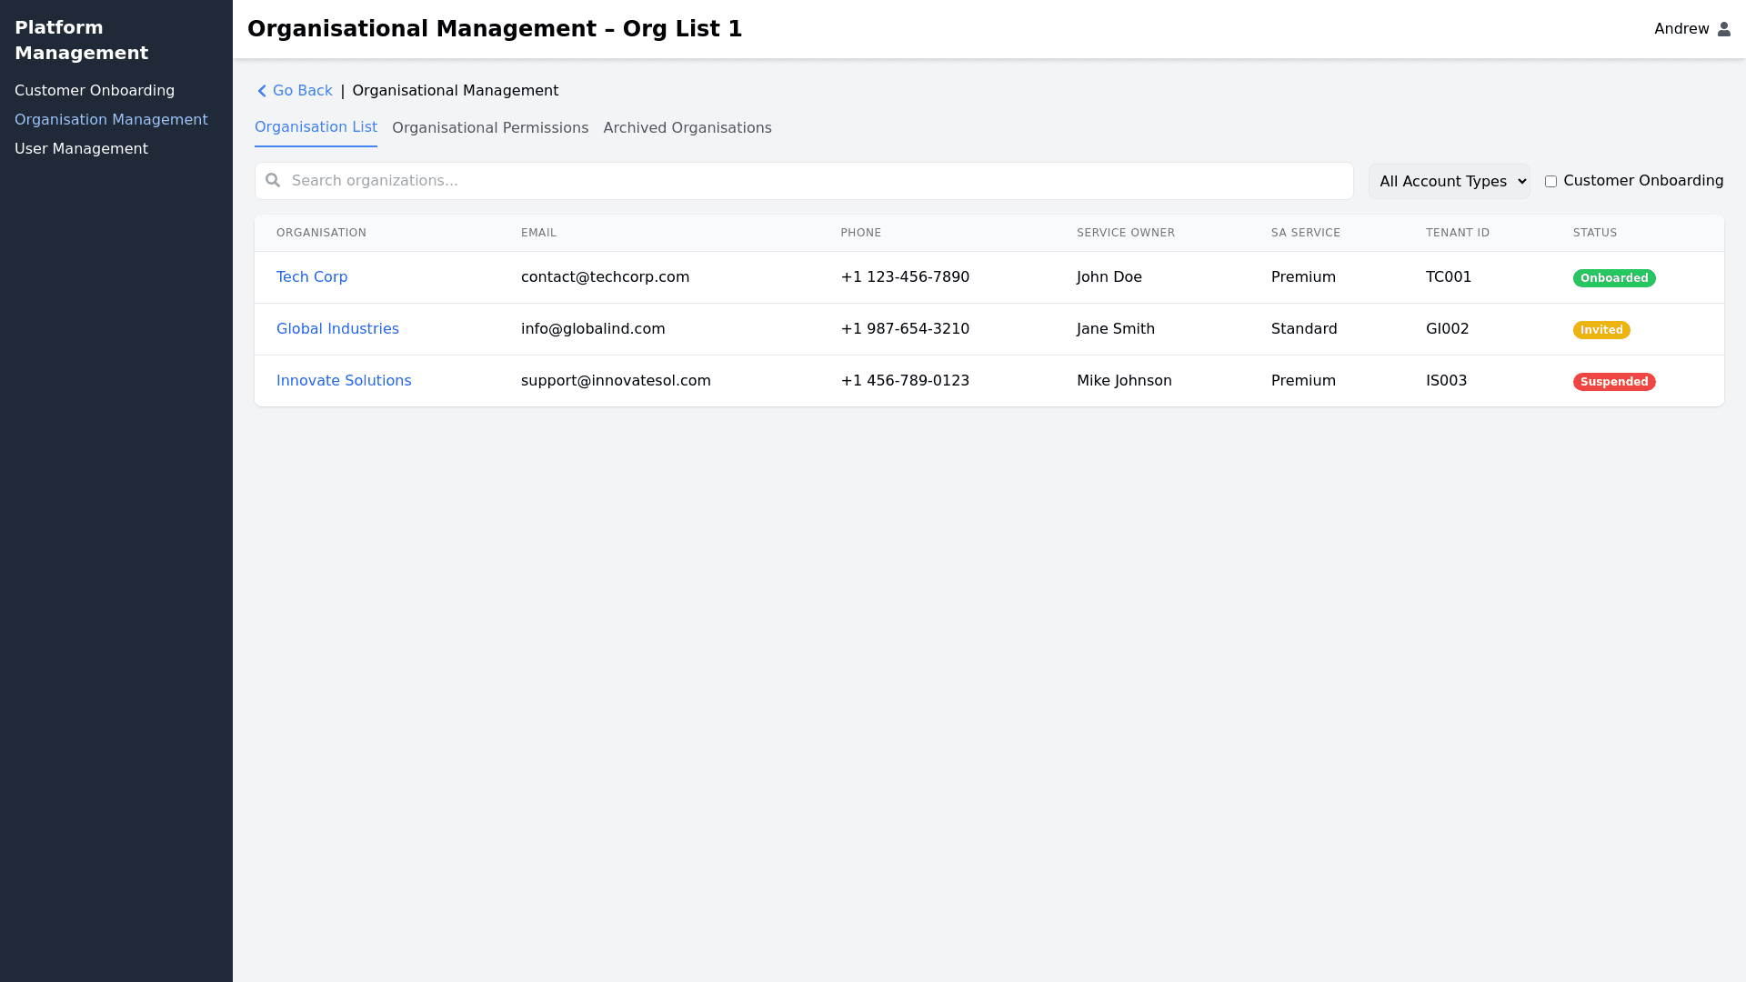Go to User Management in sidebar
1746x982 pixels.
click(81, 149)
